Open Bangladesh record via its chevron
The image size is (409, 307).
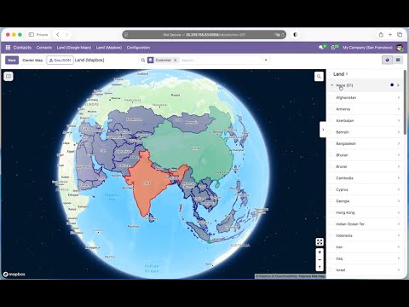click(399, 143)
